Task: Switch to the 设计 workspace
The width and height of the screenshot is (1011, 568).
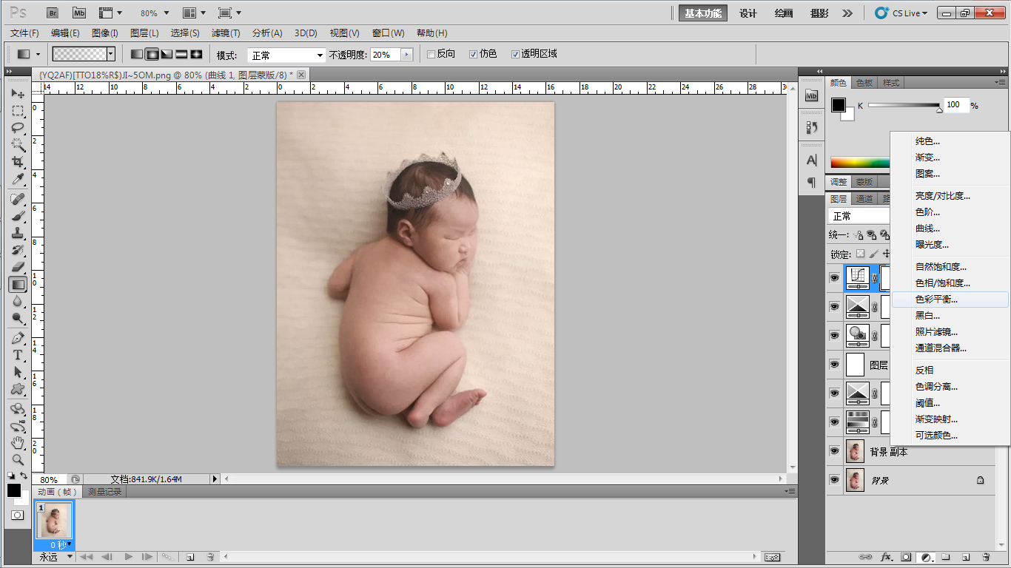Action: 748,13
